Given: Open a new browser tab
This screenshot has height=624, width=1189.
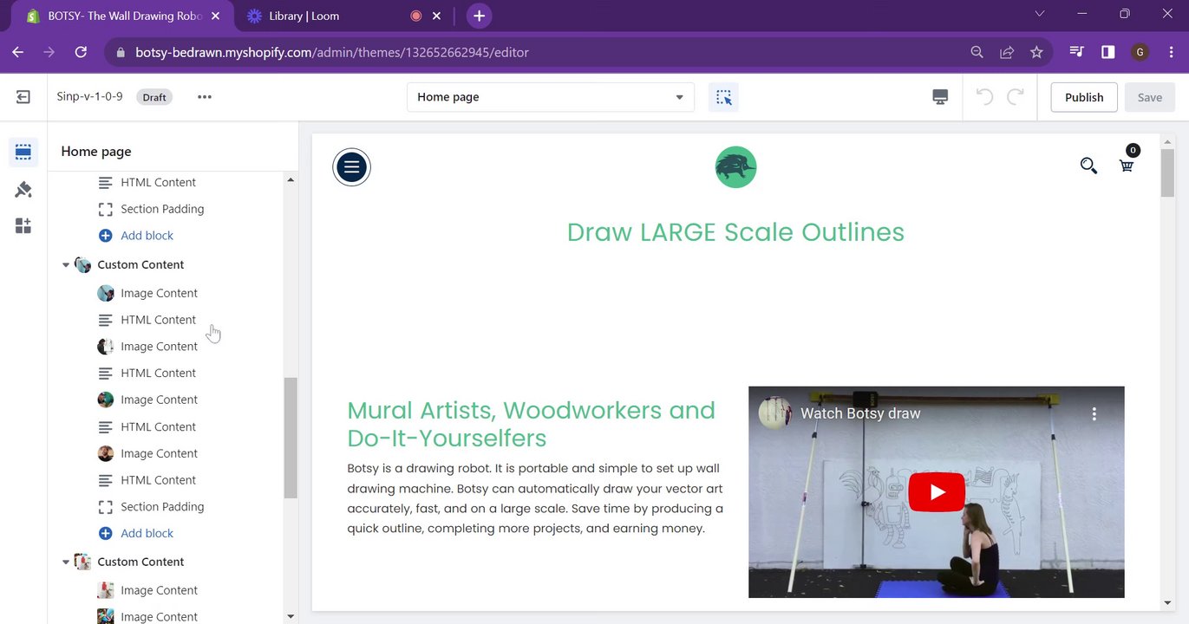Looking at the screenshot, I should click(479, 16).
